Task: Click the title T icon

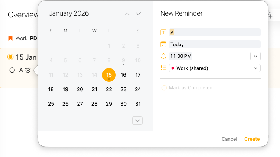Action: click(x=163, y=32)
